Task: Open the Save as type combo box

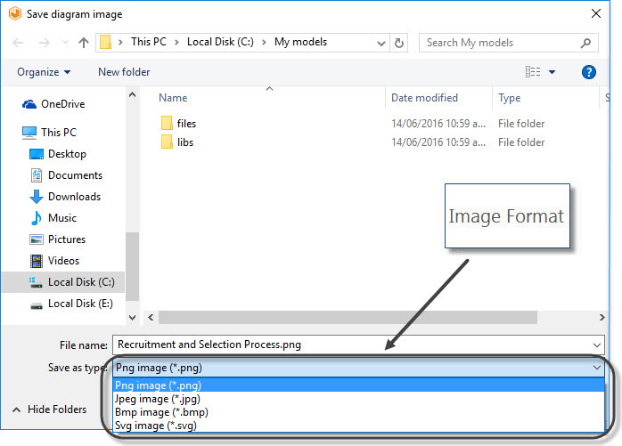Action: pyautogui.click(x=358, y=368)
